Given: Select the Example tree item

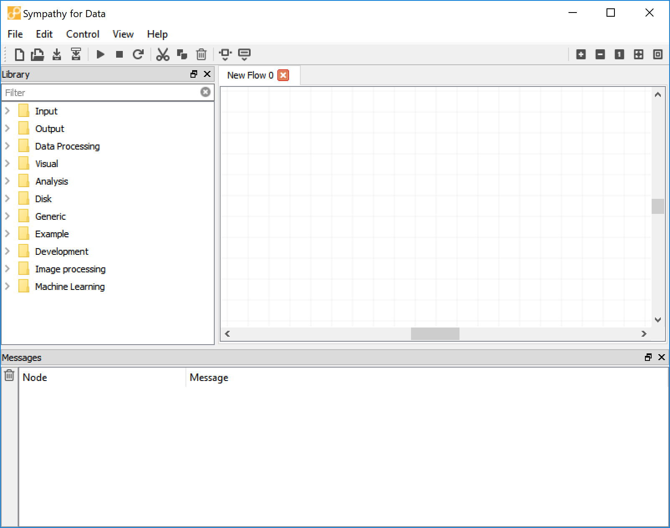Looking at the screenshot, I should [52, 234].
